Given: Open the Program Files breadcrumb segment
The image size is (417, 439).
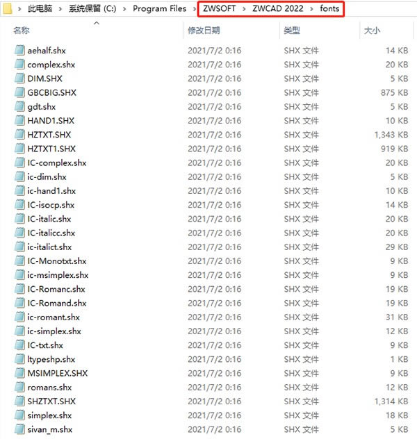Looking at the screenshot, I should coord(159,9).
